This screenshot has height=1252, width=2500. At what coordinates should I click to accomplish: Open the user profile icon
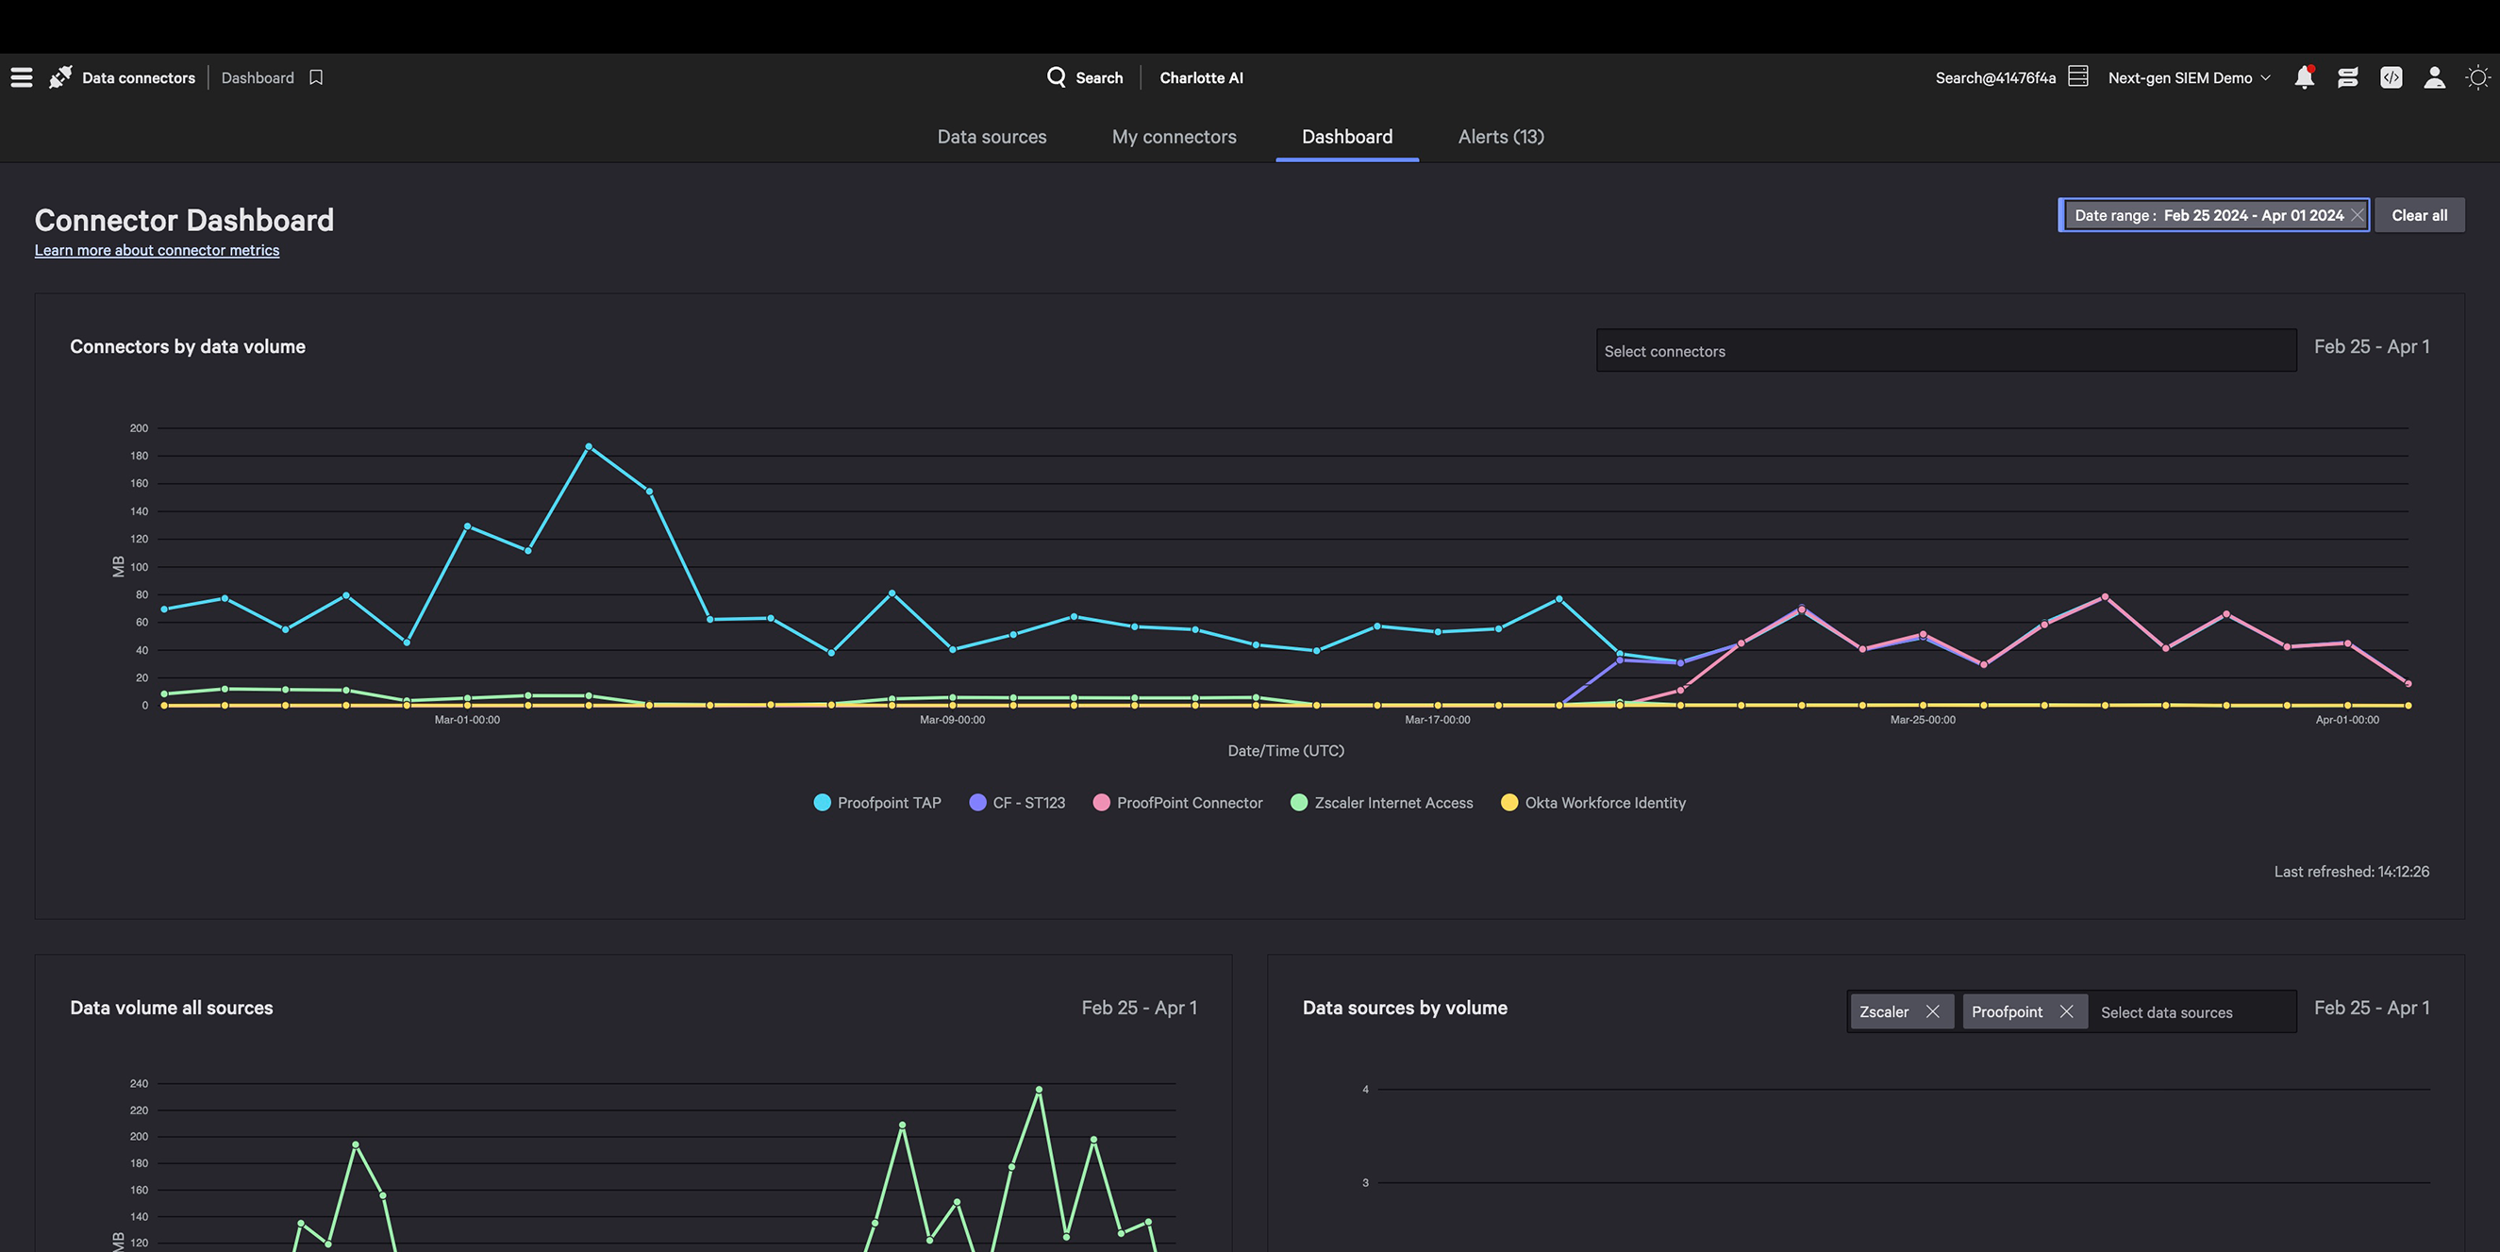point(2434,77)
